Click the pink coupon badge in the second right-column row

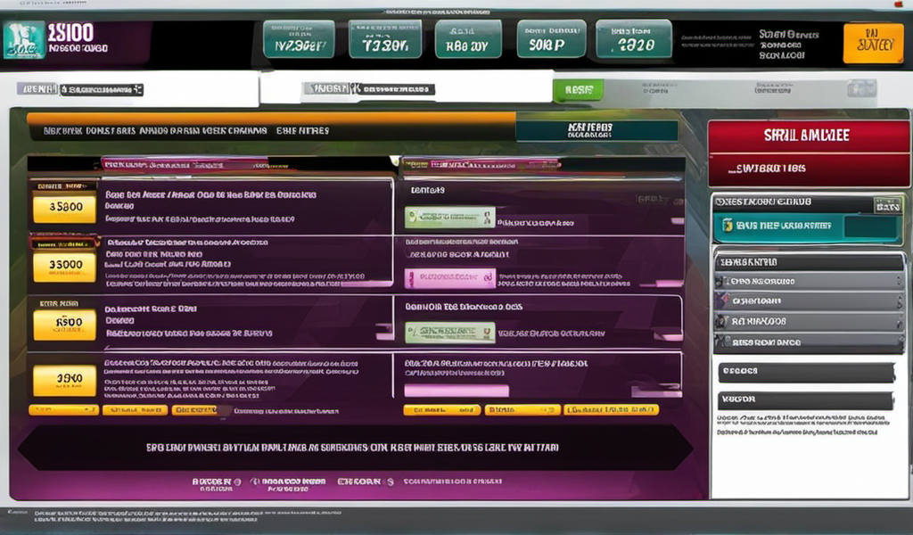(x=449, y=278)
